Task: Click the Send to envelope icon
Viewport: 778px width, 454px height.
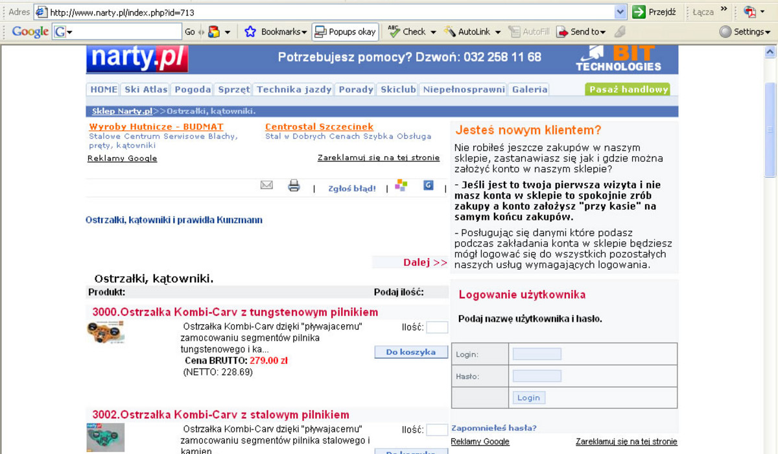Action: point(561,31)
